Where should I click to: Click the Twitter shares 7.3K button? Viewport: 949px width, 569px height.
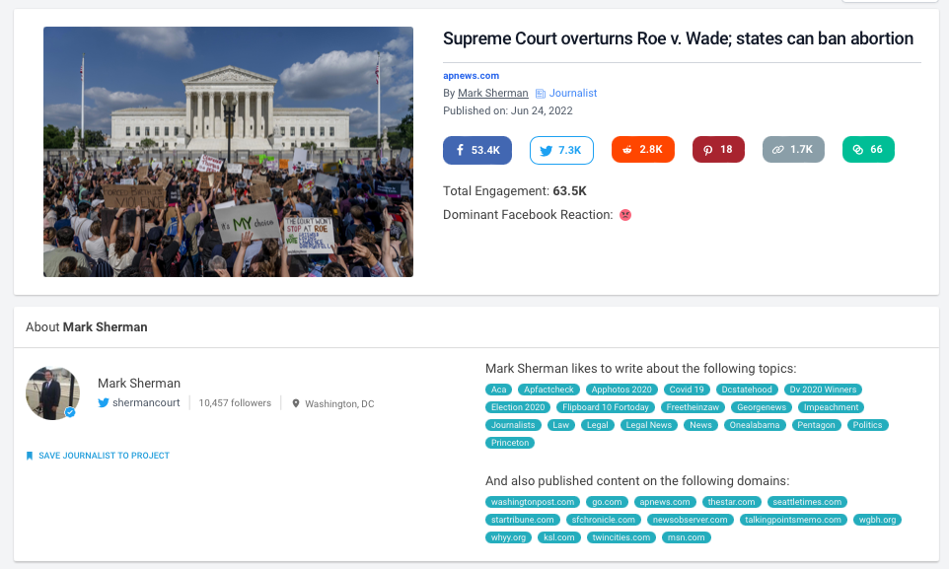[561, 150]
